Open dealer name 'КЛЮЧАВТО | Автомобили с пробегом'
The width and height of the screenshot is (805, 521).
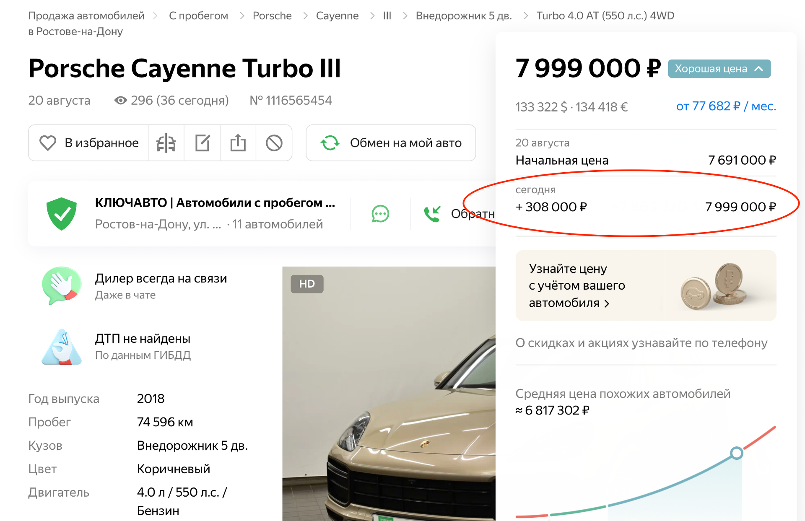pyautogui.click(x=215, y=203)
